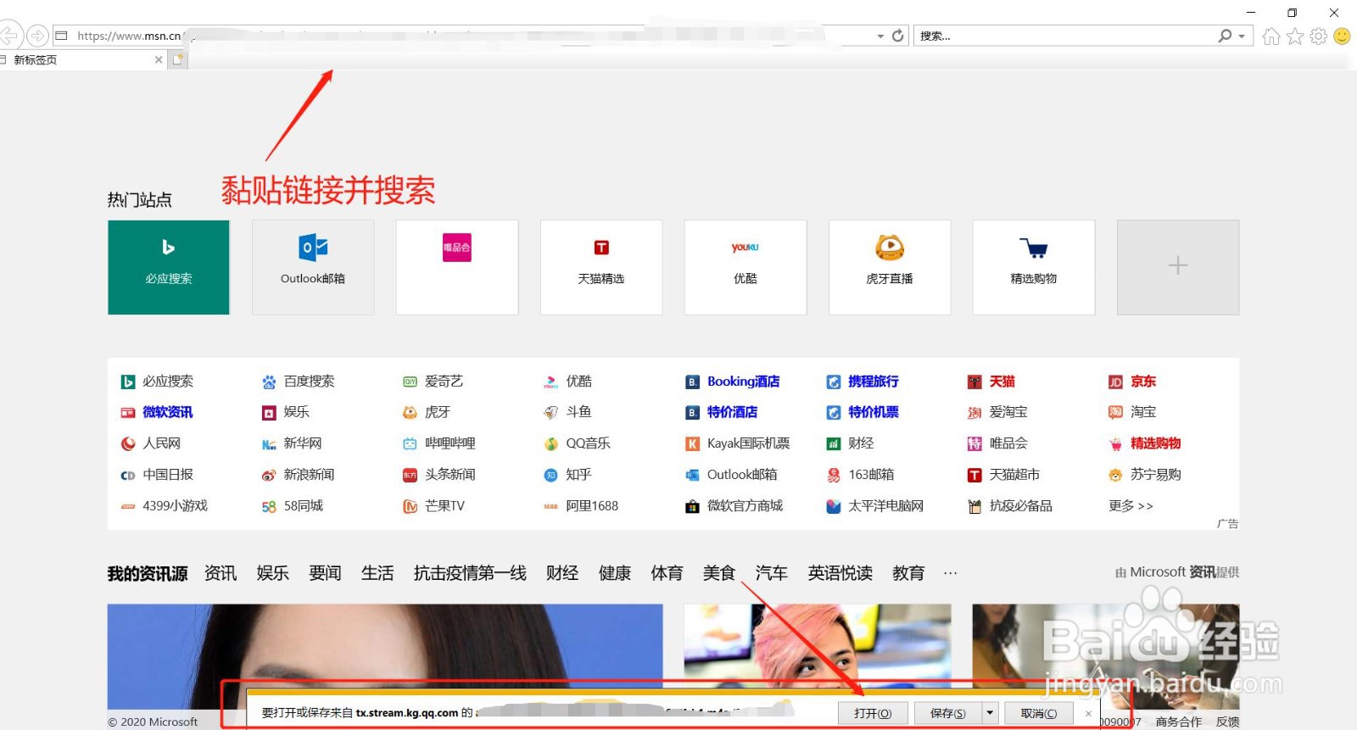Click the 携程旅行 link
This screenshot has width=1357, height=730.
(x=874, y=382)
